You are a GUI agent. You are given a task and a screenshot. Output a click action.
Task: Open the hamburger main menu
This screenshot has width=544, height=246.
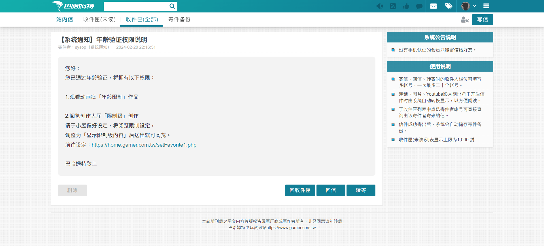pyautogui.click(x=486, y=6)
